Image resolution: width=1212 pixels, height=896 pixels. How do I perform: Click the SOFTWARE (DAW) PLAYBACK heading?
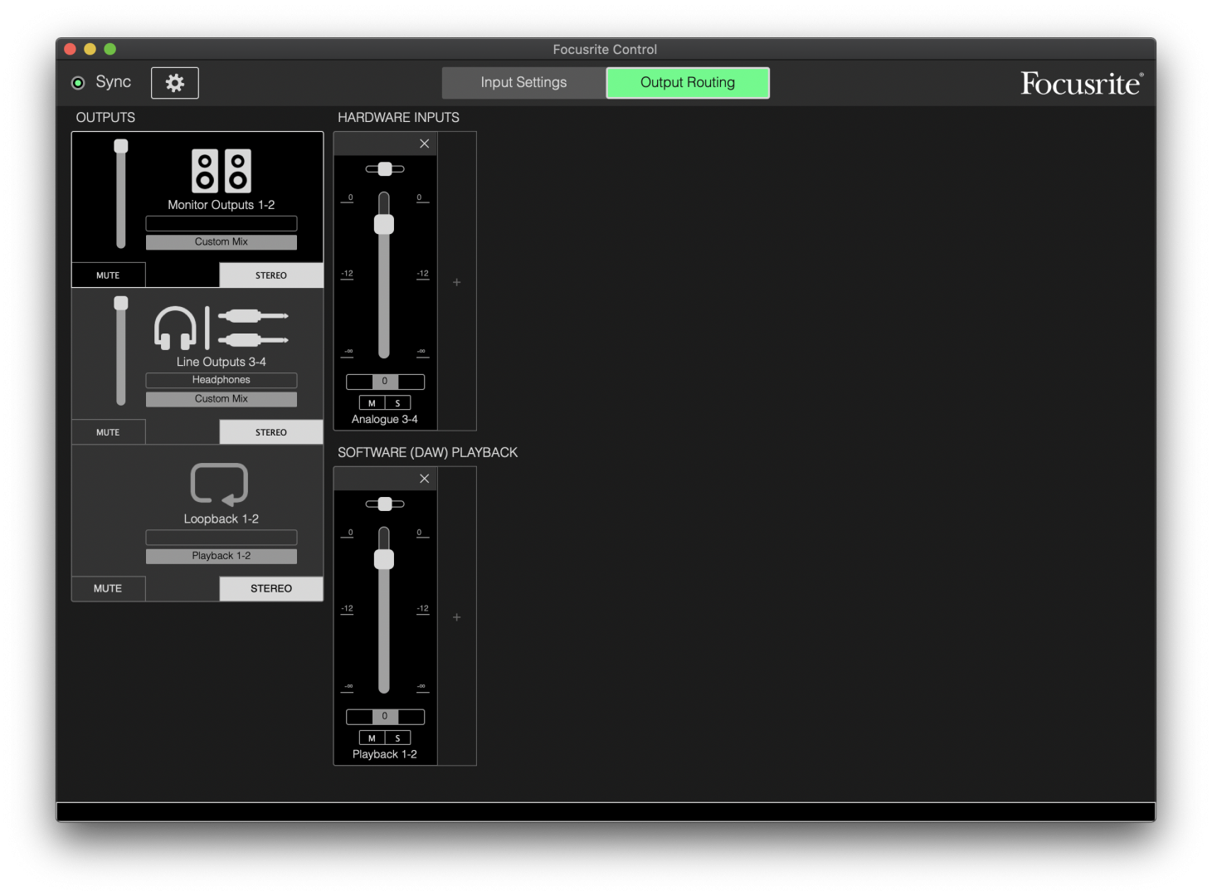(x=427, y=453)
